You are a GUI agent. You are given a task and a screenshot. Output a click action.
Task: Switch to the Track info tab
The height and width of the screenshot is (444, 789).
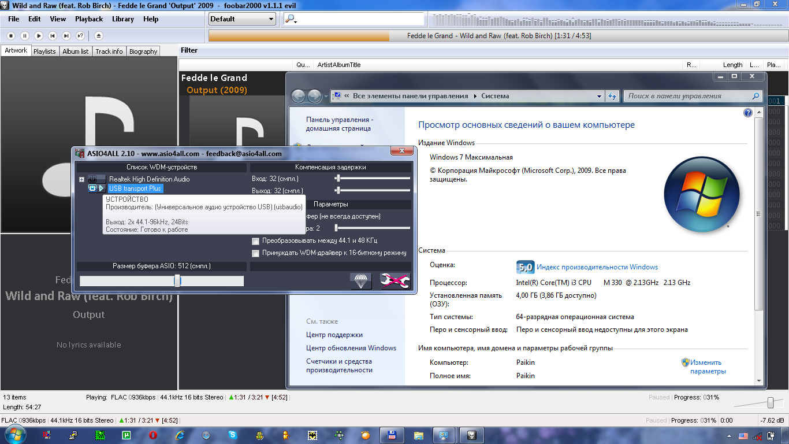tap(109, 51)
